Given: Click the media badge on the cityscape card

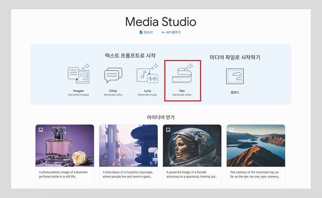Looking at the screenshot, I should 105,130.
